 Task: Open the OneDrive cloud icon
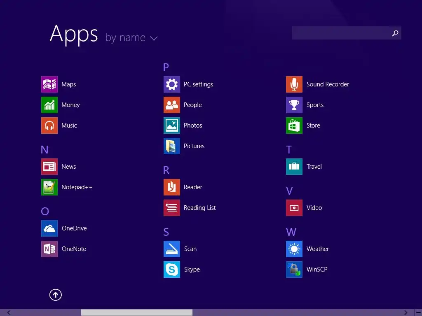pos(49,228)
